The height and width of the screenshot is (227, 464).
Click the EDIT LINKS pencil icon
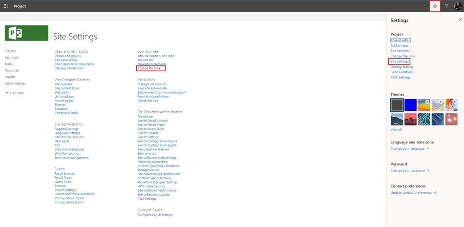click(x=7, y=93)
